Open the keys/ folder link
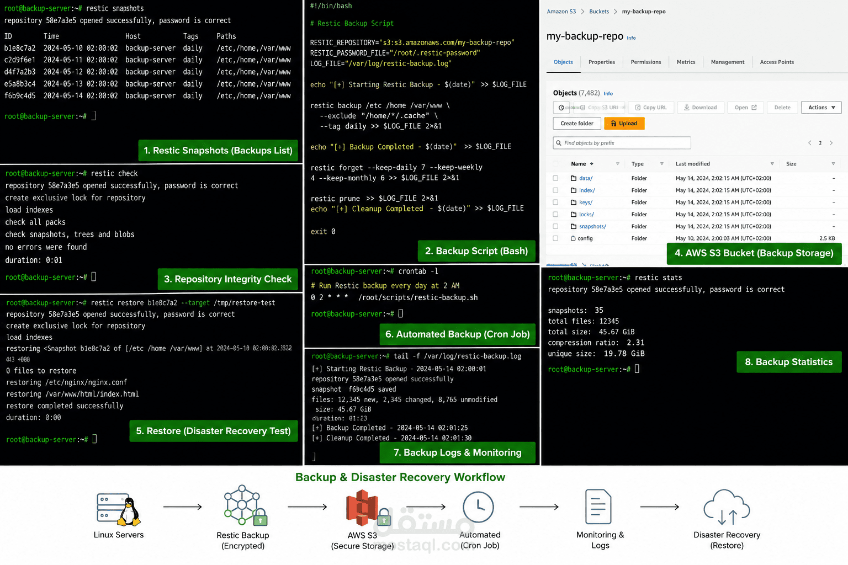Image resolution: width=848 pixels, height=565 pixels. pyautogui.click(x=586, y=202)
